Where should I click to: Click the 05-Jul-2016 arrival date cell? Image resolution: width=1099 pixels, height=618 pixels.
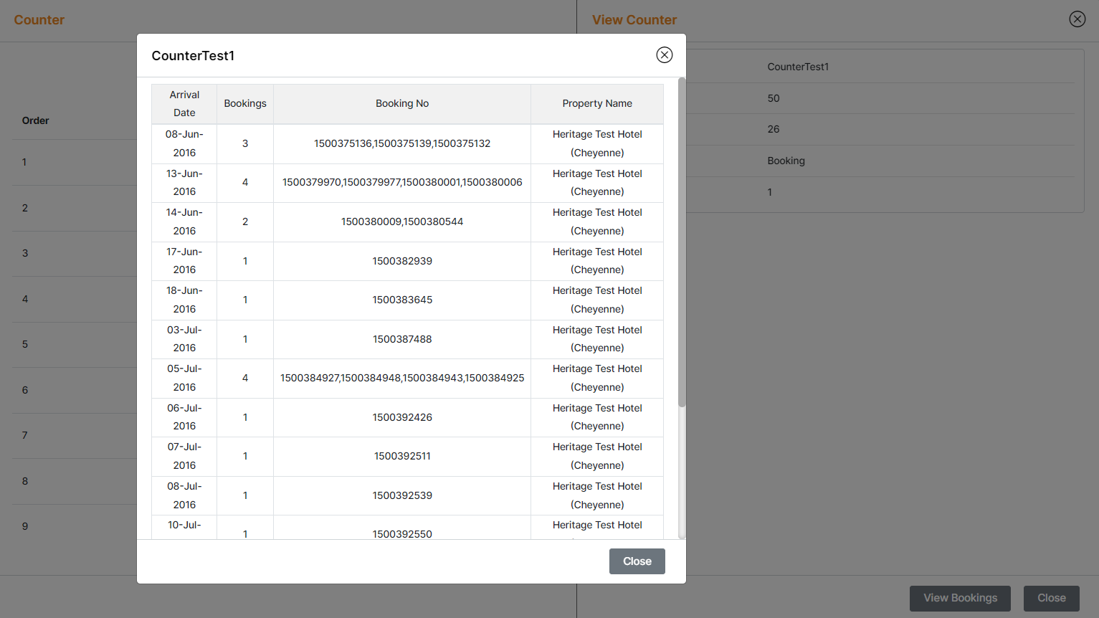coord(184,378)
